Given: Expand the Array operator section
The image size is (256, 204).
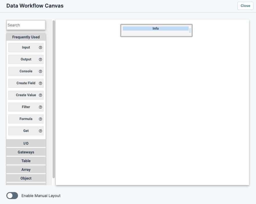Looking at the screenshot, I should click(26, 169).
